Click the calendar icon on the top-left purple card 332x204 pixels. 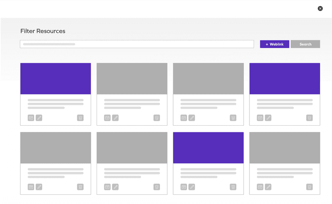[31, 118]
